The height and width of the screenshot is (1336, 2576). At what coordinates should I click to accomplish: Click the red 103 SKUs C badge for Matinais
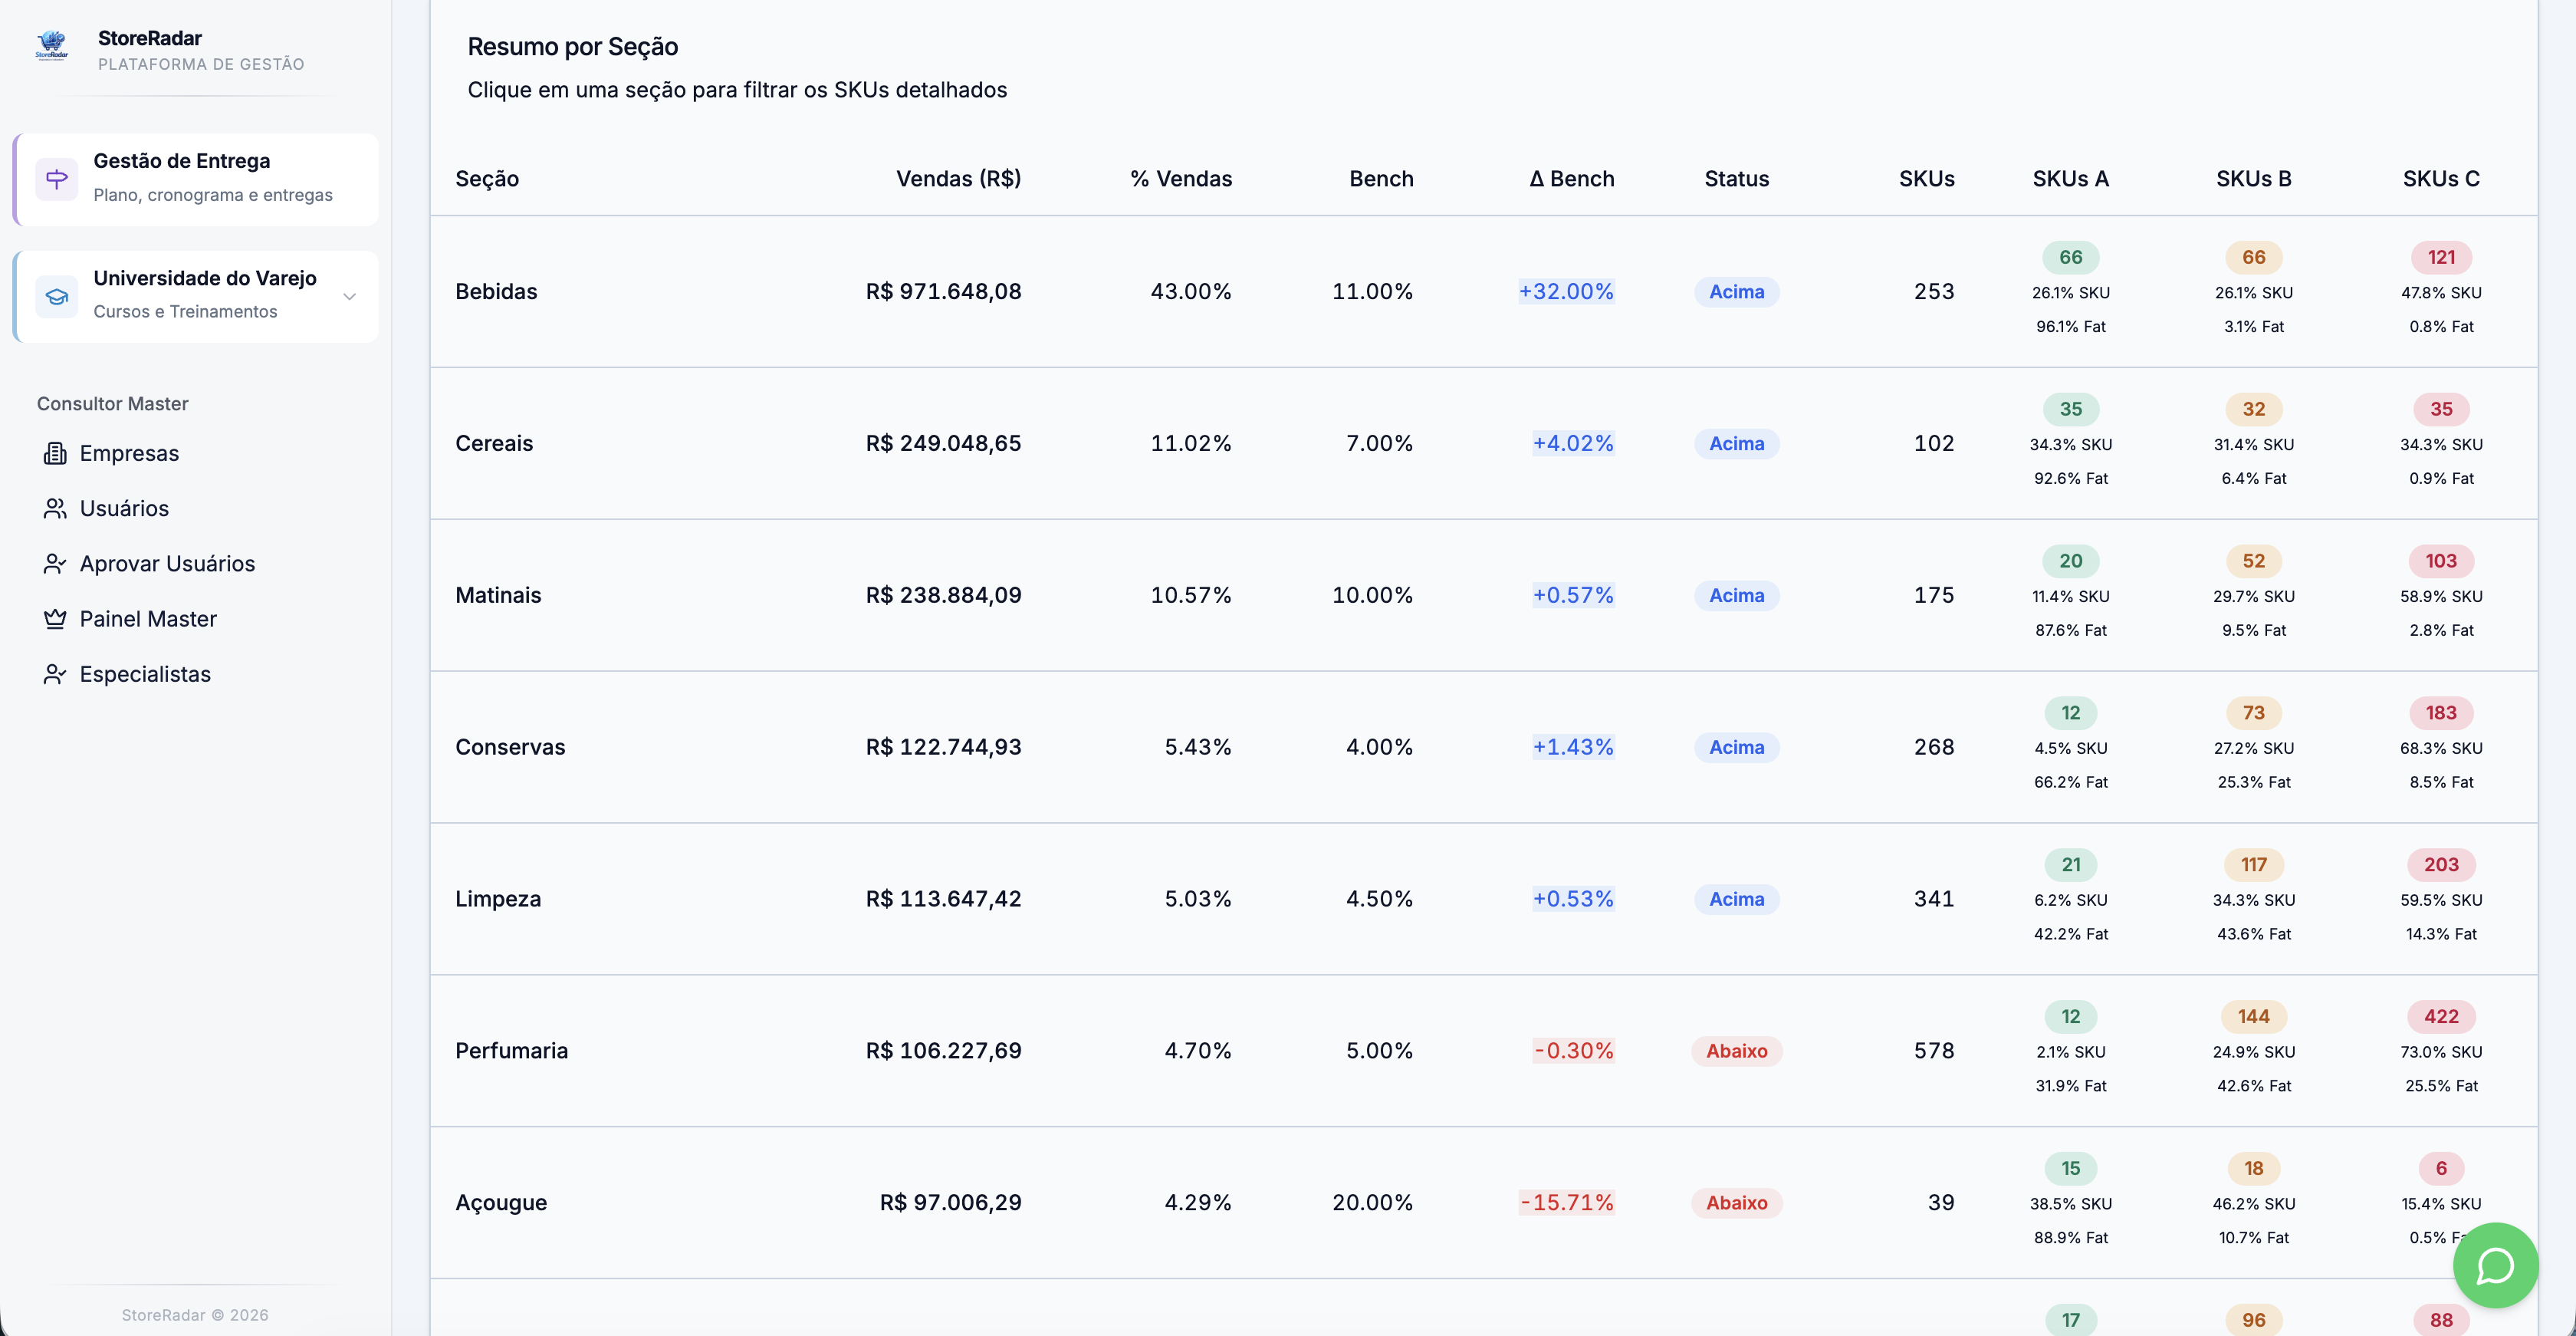2441,561
